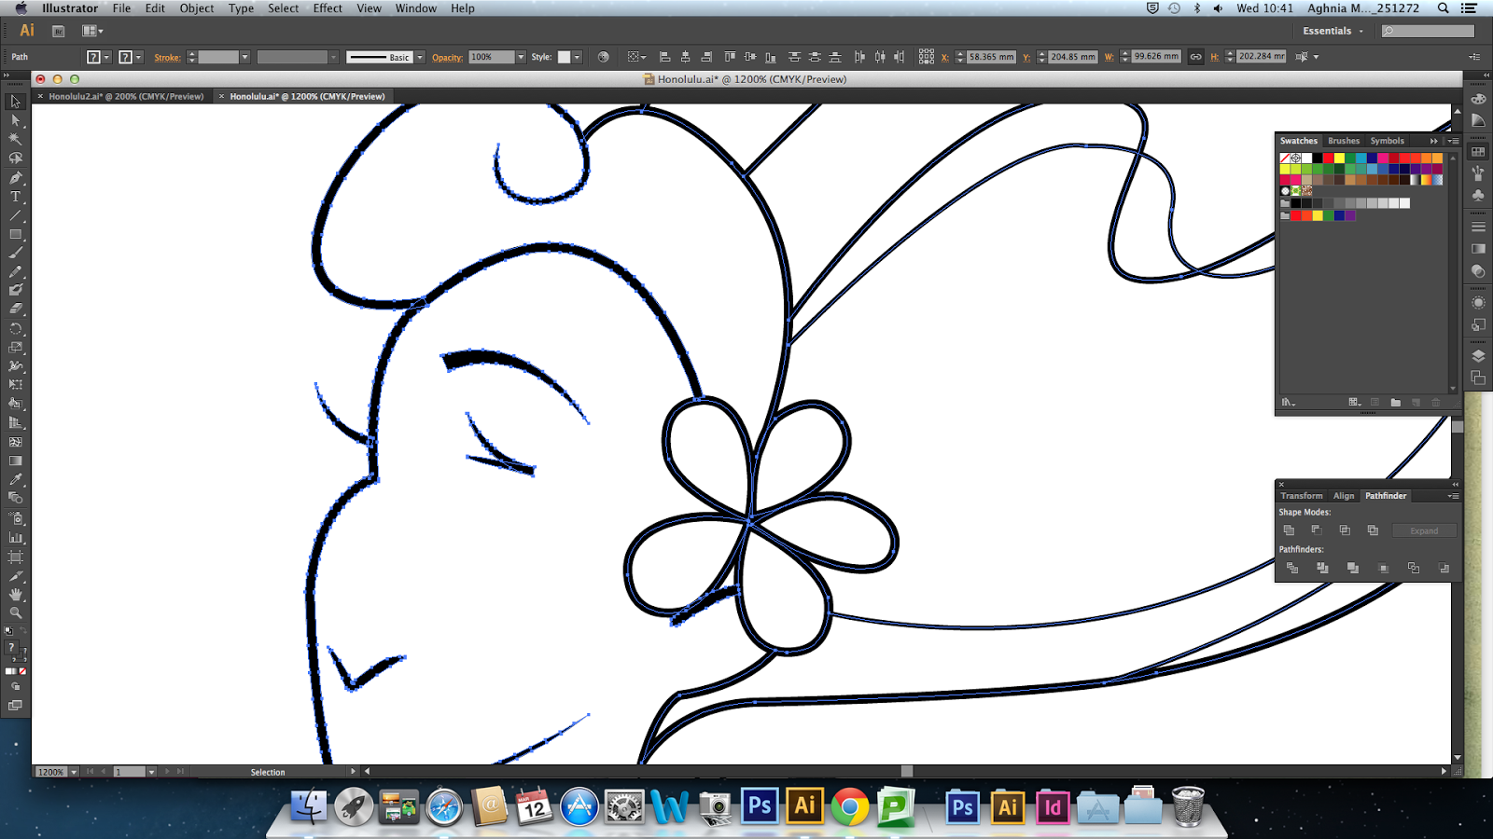This screenshot has width=1493, height=839.
Task: Toggle constrain width and height proportions
Action: [x=1195, y=57]
